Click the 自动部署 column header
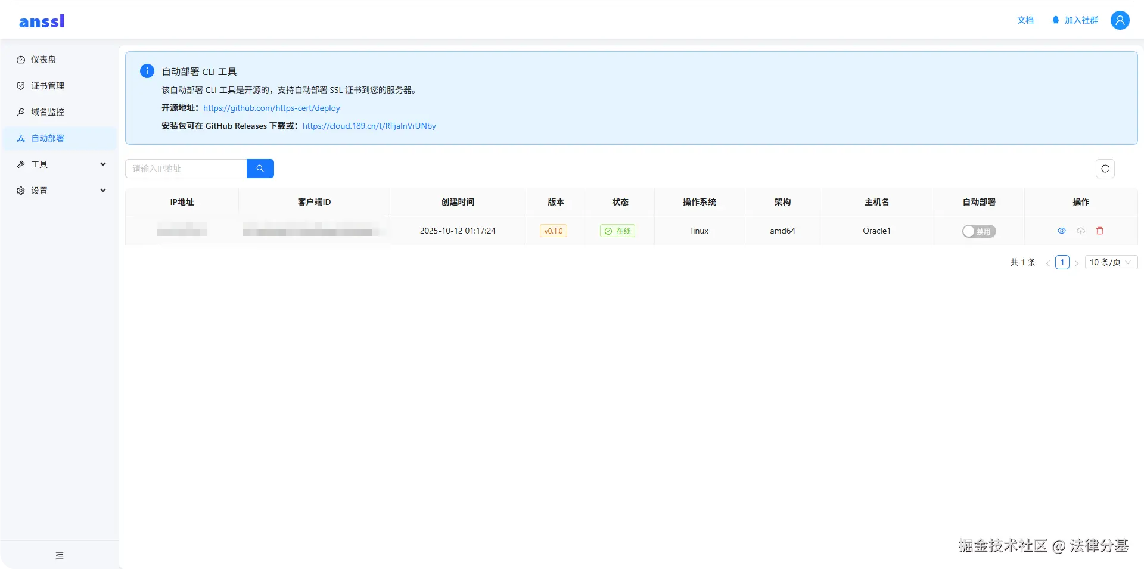The height and width of the screenshot is (569, 1144). coord(979,202)
